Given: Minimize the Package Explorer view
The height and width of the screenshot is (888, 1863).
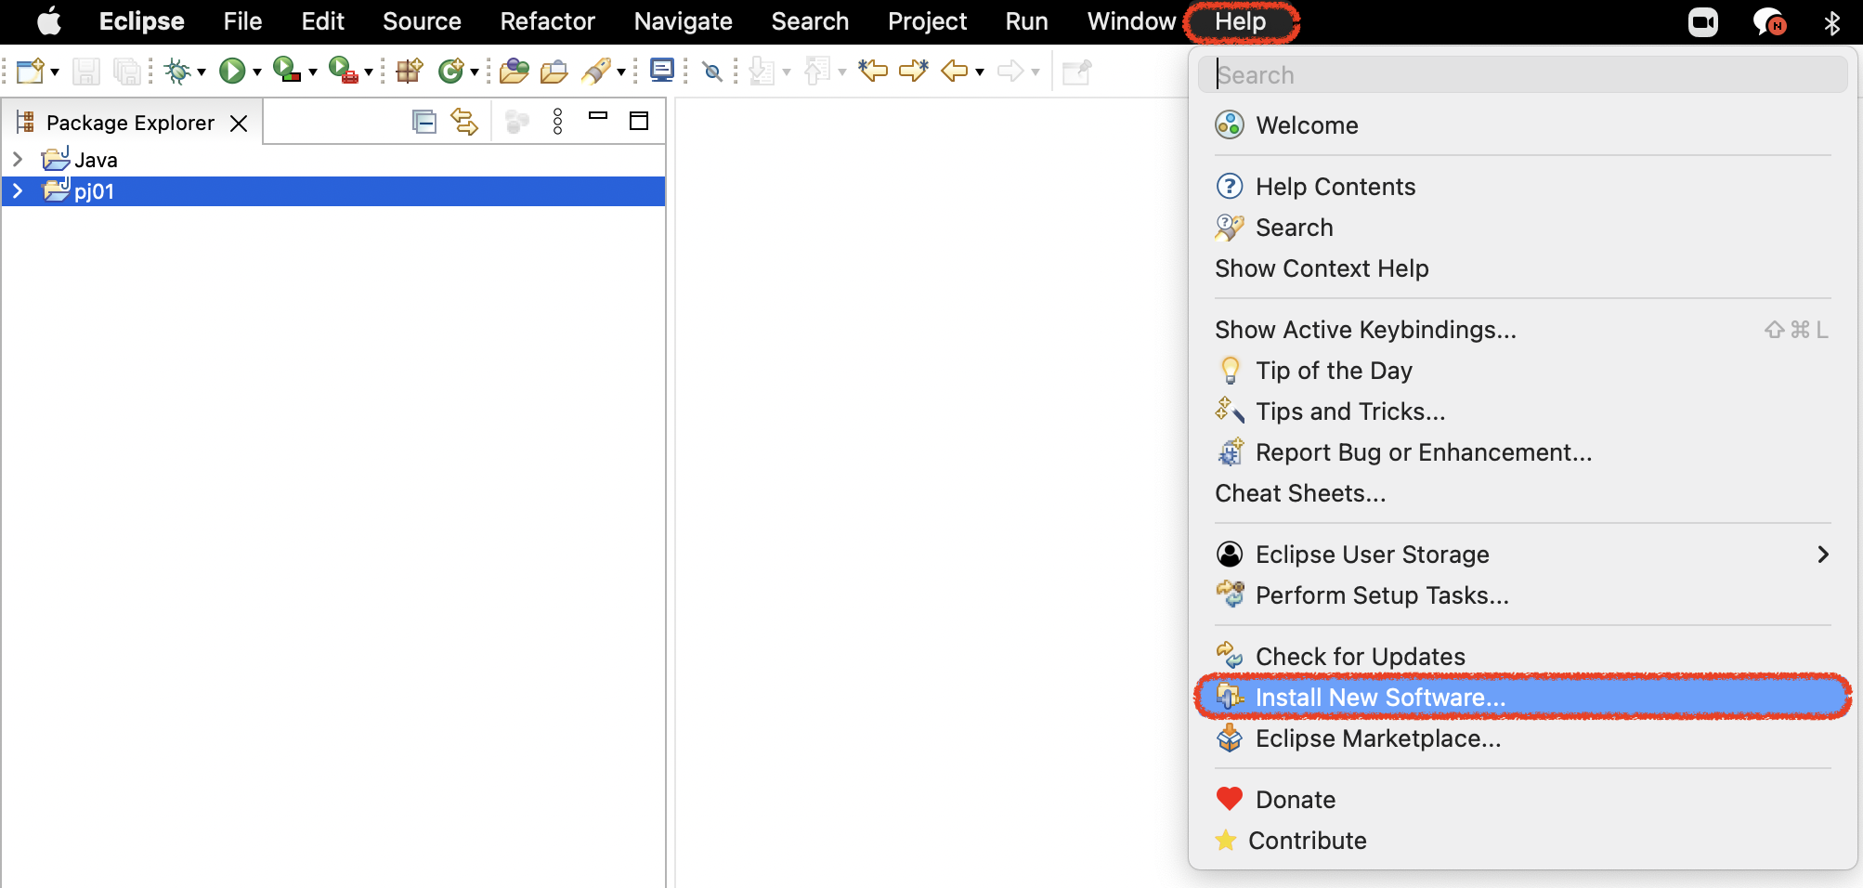Looking at the screenshot, I should point(598,117).
